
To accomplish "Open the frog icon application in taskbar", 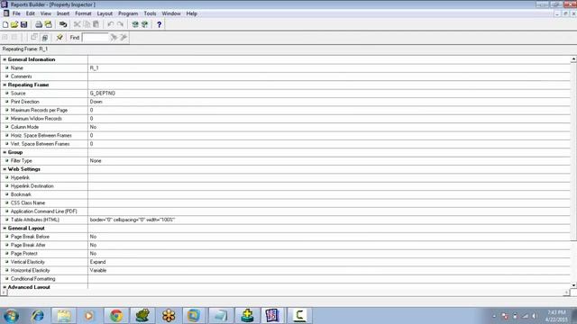I will coord(142,316).
